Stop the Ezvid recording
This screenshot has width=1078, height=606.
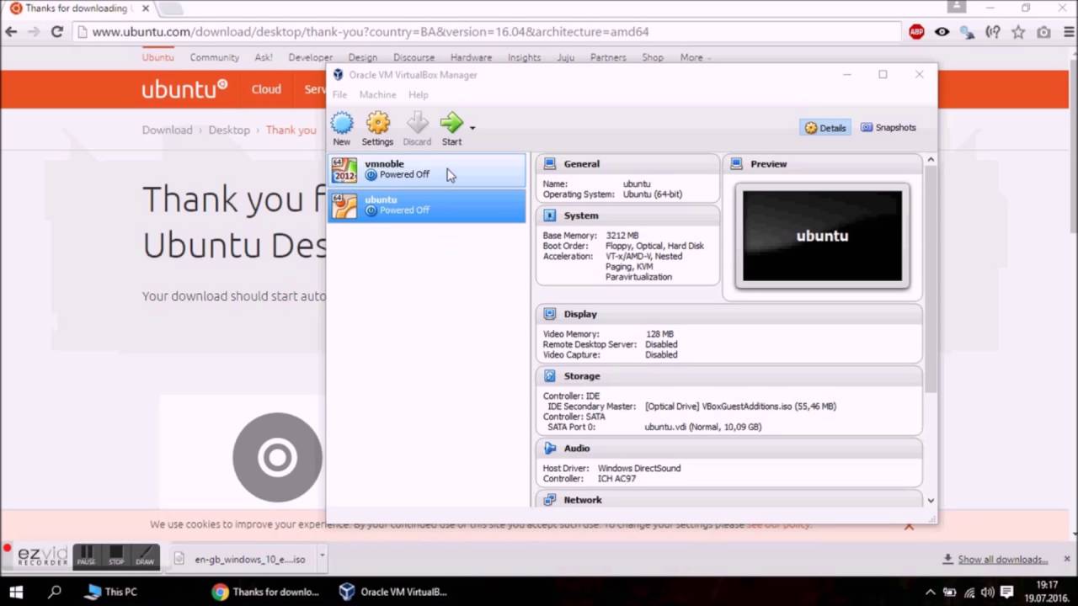[x=116, y=556]
